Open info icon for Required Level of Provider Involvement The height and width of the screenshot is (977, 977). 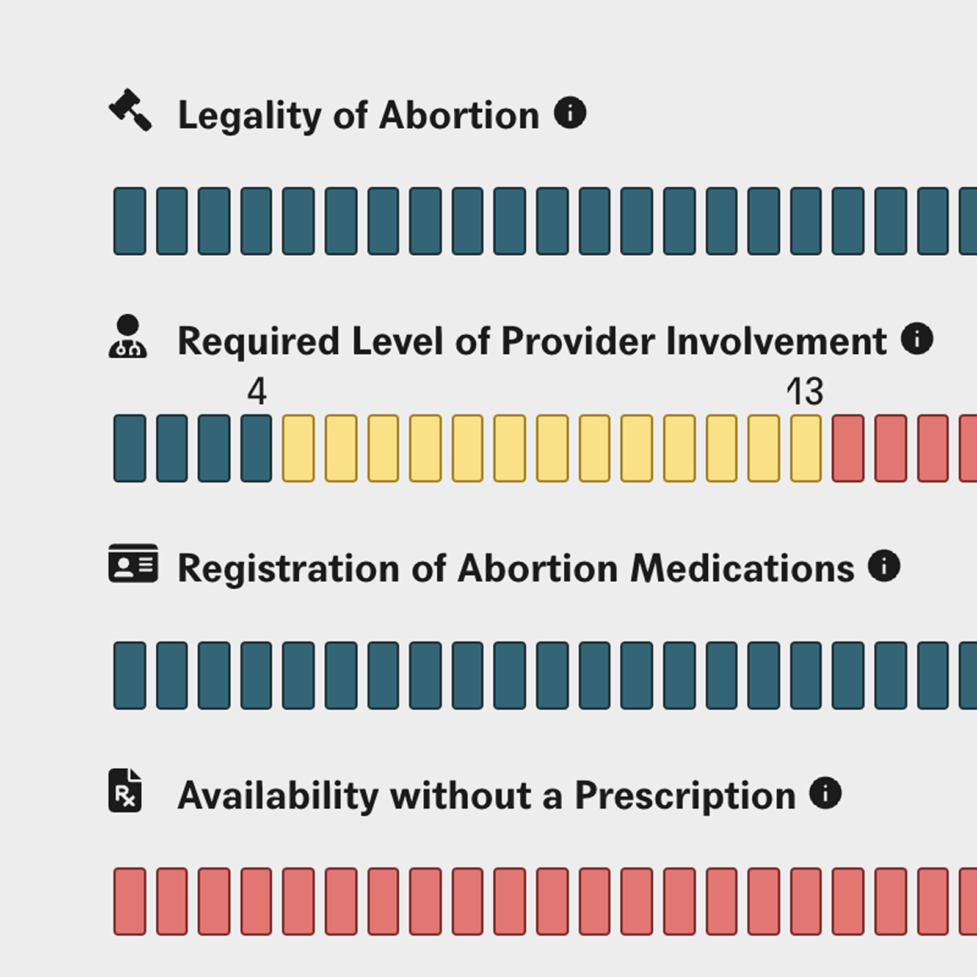point(917,339)
